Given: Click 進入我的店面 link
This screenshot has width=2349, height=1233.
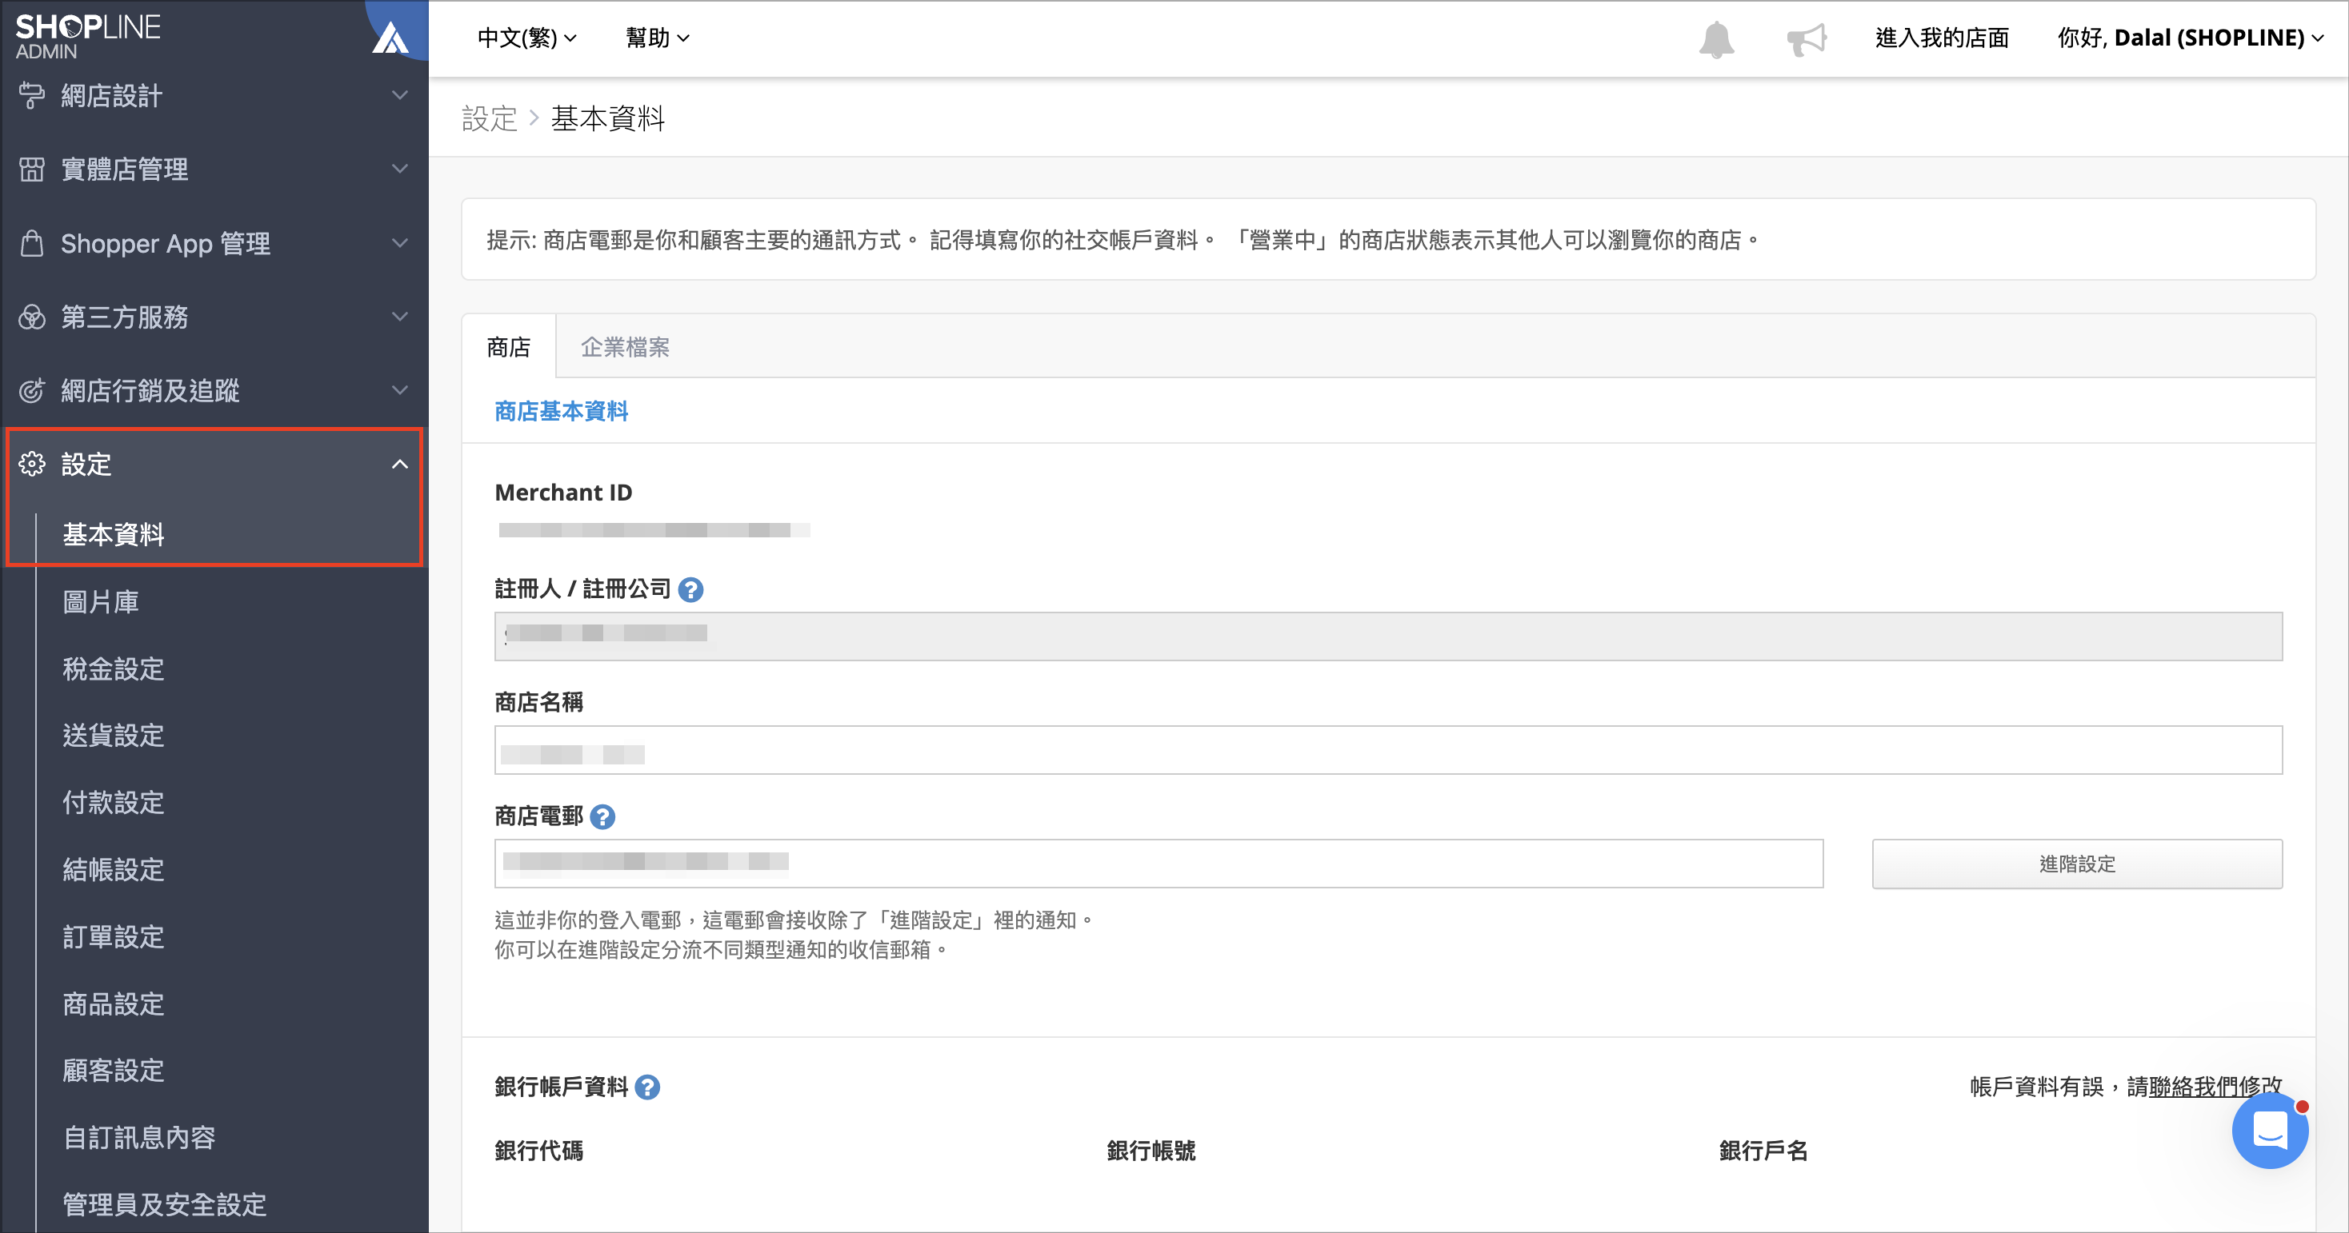Looking at the screenshot, I should [x=1942, y=38].
